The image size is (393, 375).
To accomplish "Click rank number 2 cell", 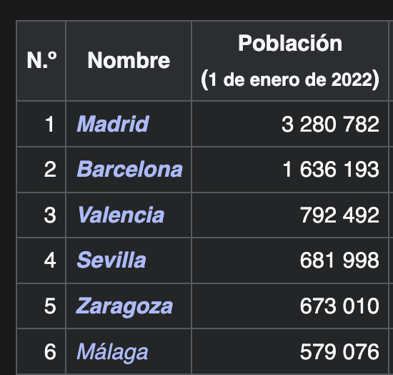I will click(41, 170).
